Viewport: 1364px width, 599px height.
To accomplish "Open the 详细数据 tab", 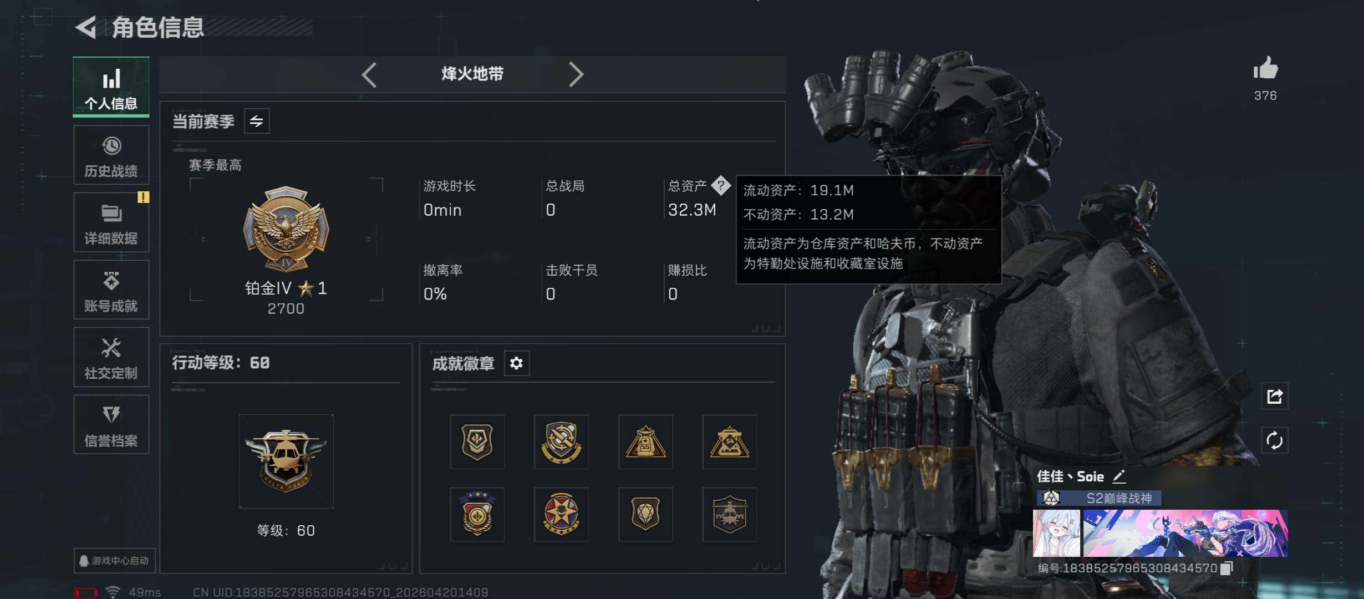I will (111, 222).
